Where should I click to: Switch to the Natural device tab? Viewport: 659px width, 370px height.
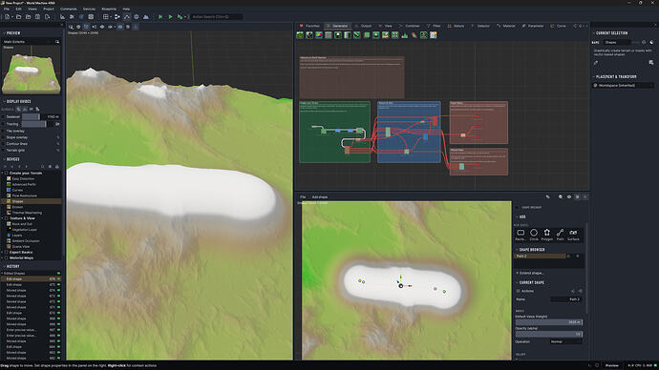coord(457,26)
